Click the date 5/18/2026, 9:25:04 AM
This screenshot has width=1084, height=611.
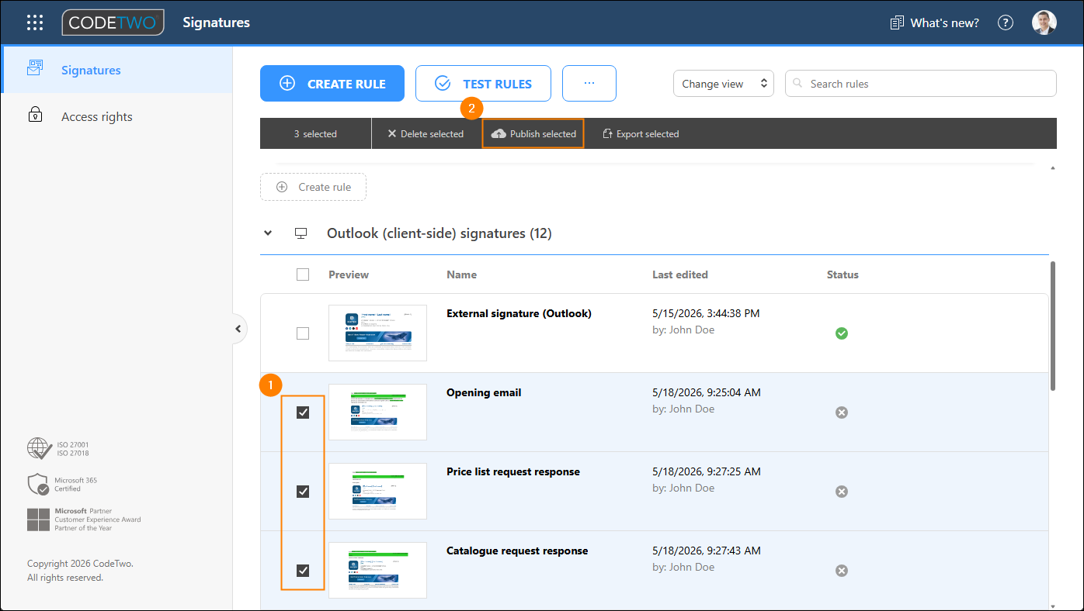706,392
